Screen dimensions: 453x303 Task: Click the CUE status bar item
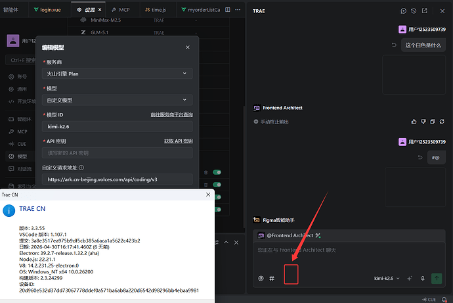[429, 300]
